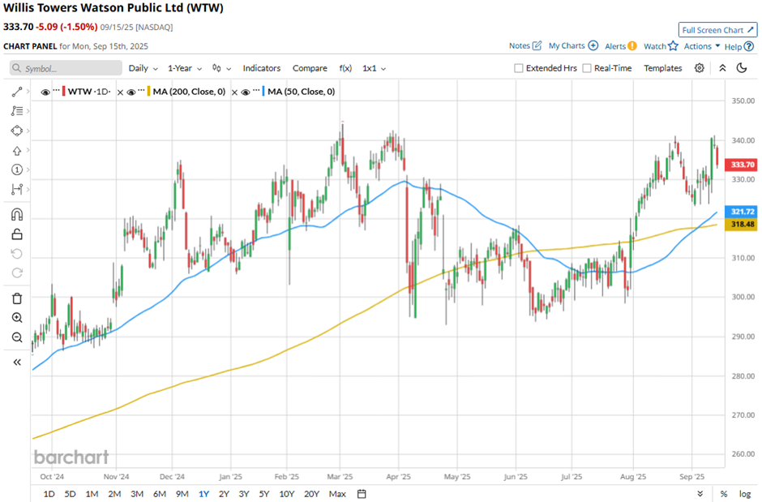Open the Daily period dropdown
Viewport: 762px width, 502px height.
click(143, 68)
